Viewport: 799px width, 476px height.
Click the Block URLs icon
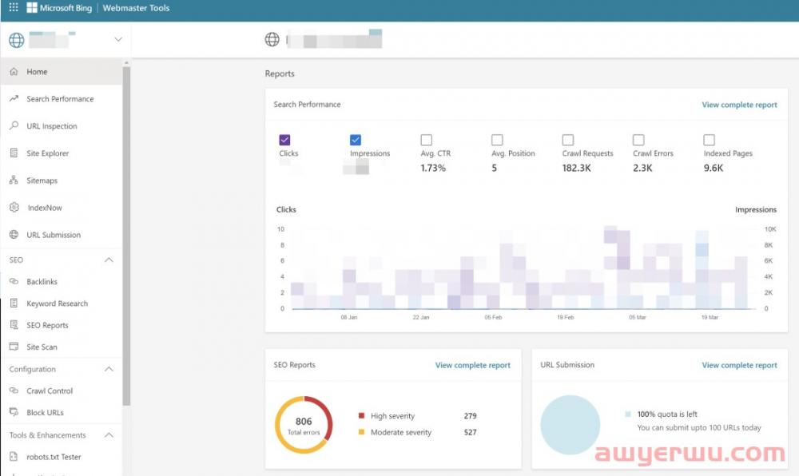pos(14,412)
